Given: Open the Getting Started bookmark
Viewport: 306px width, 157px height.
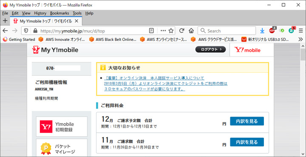Looking at the screenshot, I should tap(19, 40).
